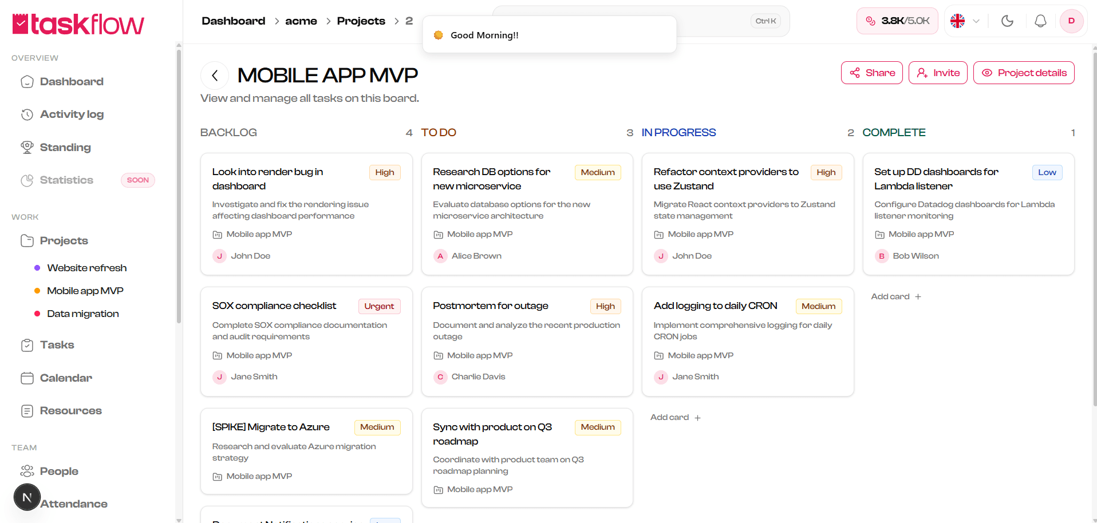Click the Urgent priority badge

click(379, 306)
